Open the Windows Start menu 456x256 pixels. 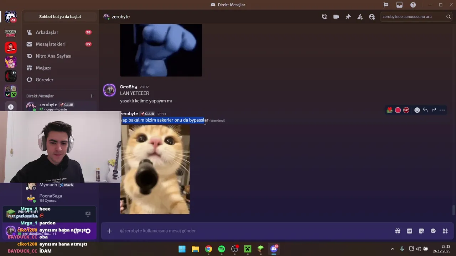182,249
